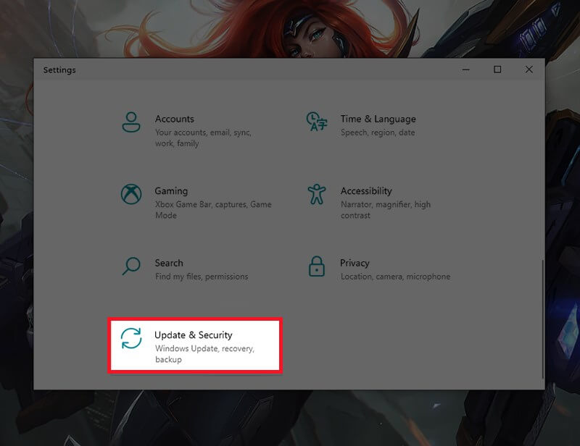580x446 pixels.
Task: Click the Accessibility figure icon
Action: coord(316,194)
